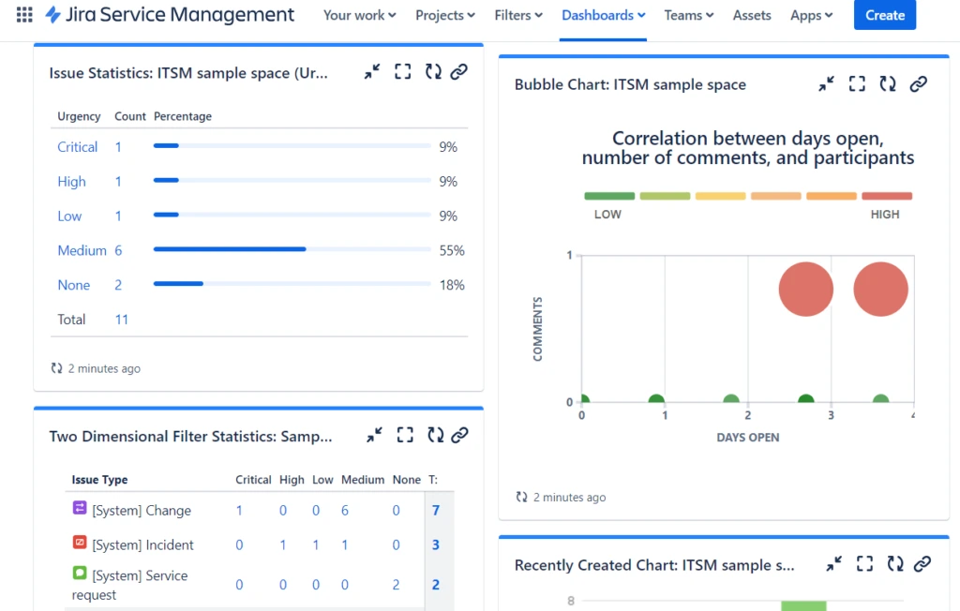Maximize the Issue Statistics gadget

click(x=403, y=71)
